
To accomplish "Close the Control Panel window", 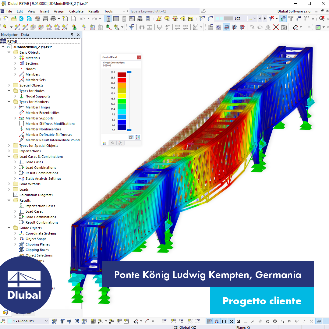I will [x=139, y=57].
